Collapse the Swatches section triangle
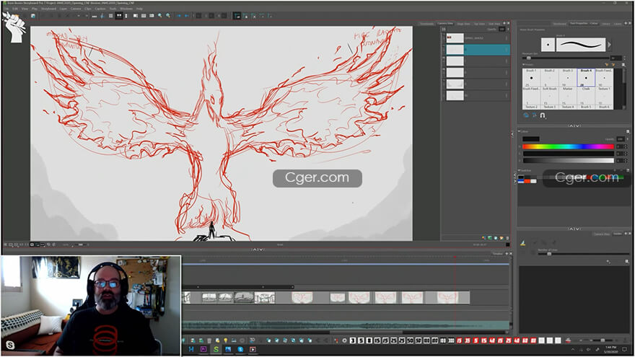 click(x=520, y=170)
